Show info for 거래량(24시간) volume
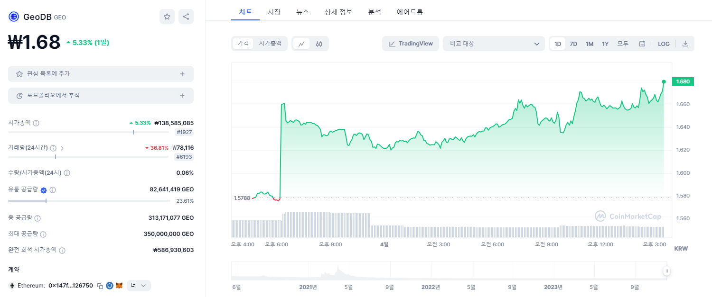Viewport: 712px width, 297px height. pos(53,148)
